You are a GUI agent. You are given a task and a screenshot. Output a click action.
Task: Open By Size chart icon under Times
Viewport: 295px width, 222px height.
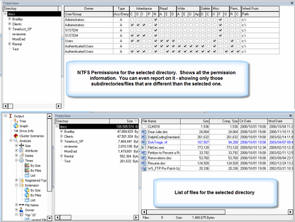(27, 166)
